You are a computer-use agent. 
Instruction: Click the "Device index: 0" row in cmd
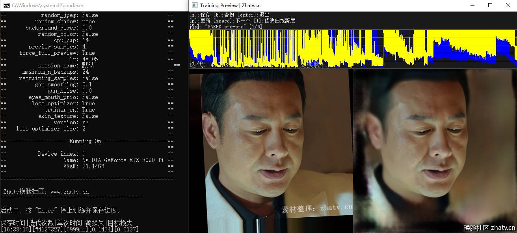(87, 154)
